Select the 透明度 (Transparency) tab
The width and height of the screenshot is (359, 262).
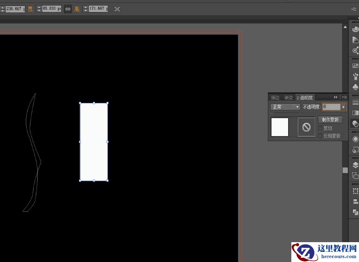point(306,97)
